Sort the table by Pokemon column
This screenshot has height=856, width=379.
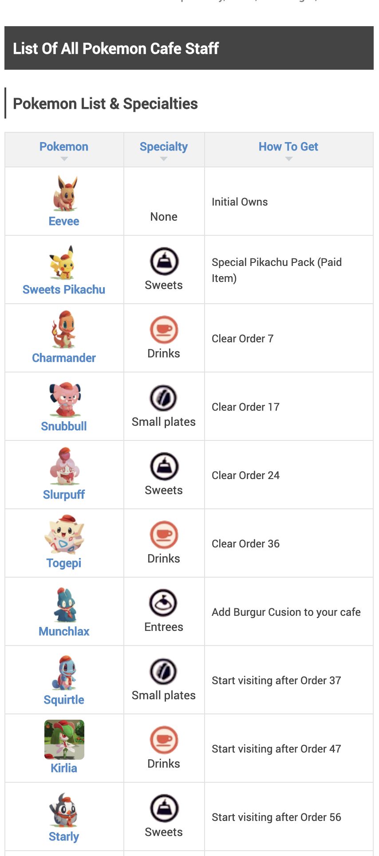[x=64, y=147]
